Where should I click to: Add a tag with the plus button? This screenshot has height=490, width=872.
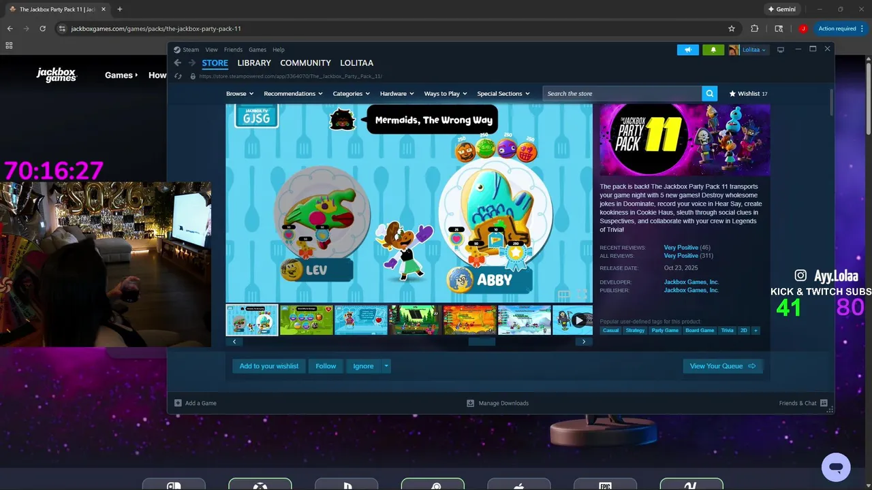point(755,331)
